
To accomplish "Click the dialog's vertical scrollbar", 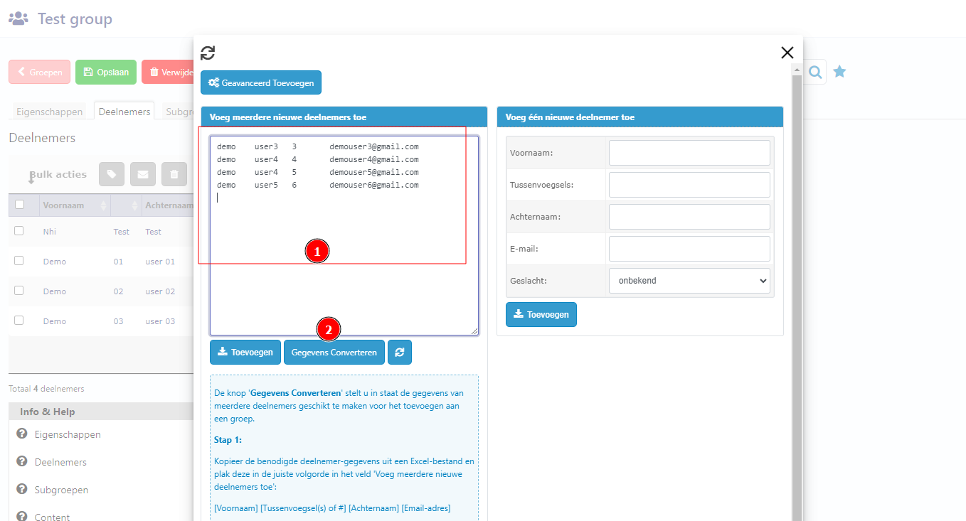I will coord(797,284).
